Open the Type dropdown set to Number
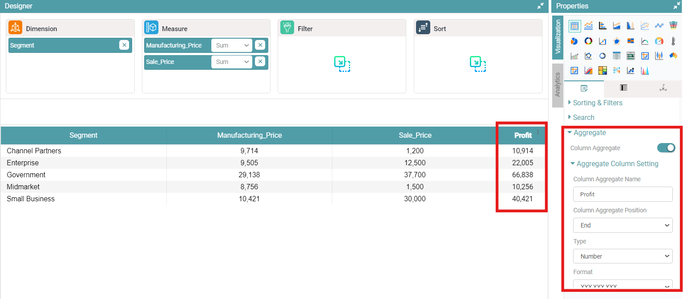 point(622,256)
